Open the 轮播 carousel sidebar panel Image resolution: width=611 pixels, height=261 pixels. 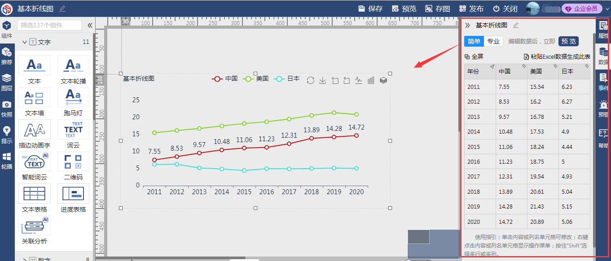point(7,161)
